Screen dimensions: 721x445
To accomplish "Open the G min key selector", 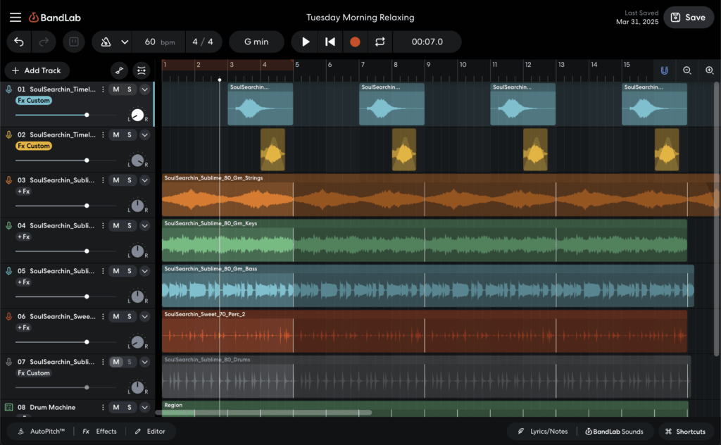I will point(256,42).
